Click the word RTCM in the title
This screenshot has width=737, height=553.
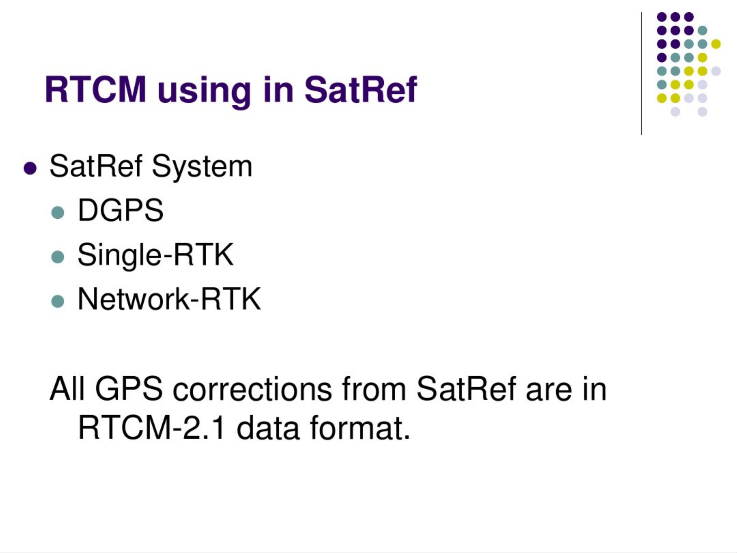click(x=95, y=89)
